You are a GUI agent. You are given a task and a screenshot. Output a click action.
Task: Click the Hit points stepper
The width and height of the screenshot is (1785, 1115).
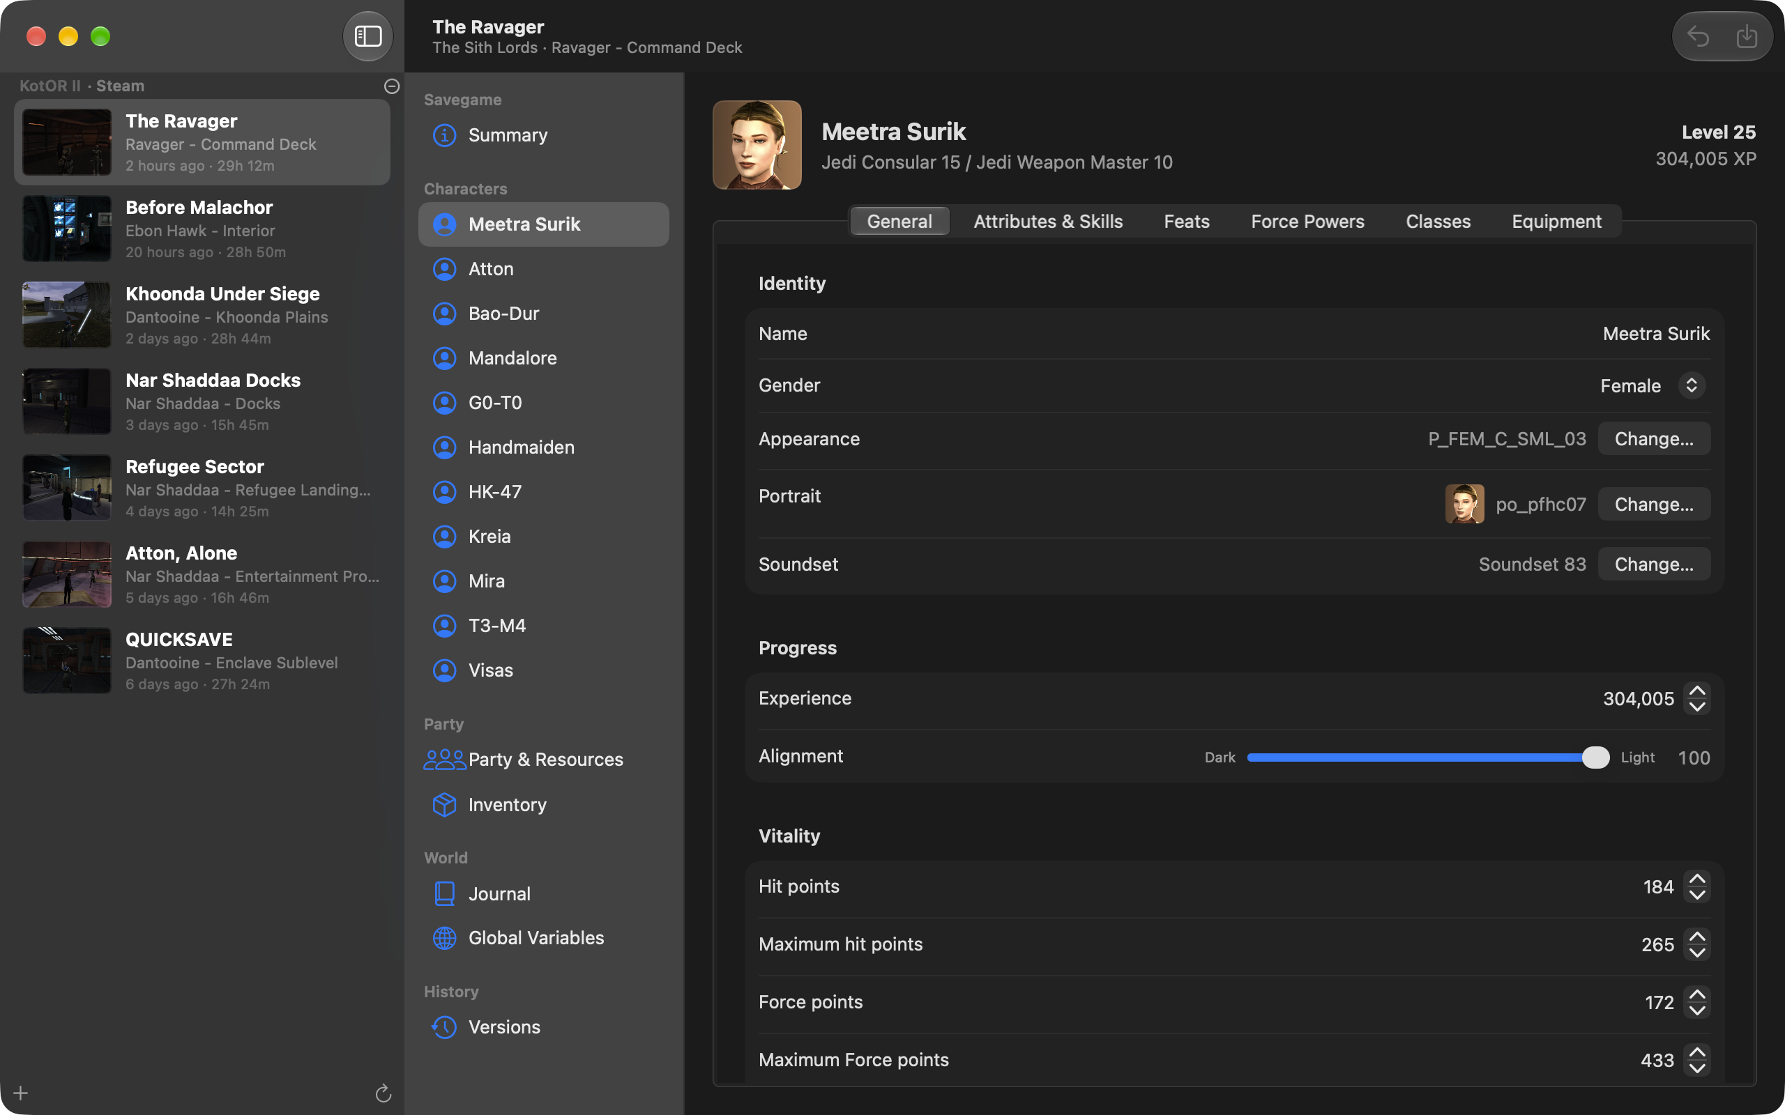[x=1696, y=886]
